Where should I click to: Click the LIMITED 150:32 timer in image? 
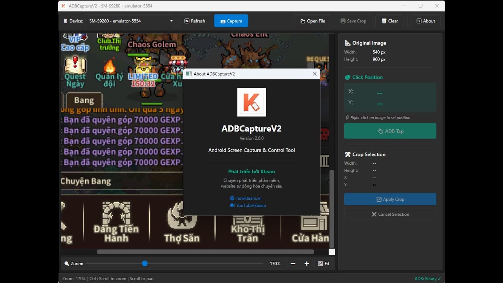pyautogui.click(x=143, y=80)
